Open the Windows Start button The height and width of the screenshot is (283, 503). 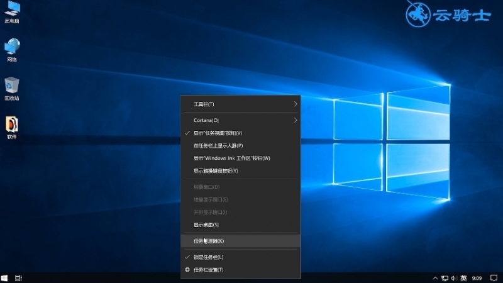[4, 278]
